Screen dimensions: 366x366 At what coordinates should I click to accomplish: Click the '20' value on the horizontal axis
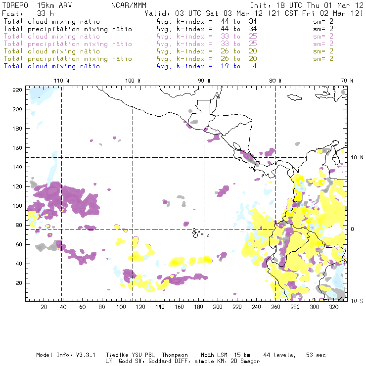pyautogui.click(x=44, y=307)
